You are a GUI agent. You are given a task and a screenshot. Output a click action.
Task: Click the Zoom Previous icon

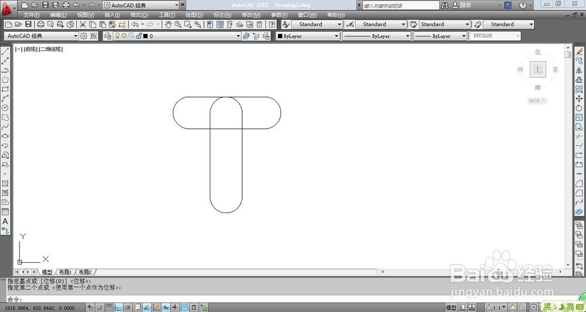pyautogui.click(x=197, y=24)
